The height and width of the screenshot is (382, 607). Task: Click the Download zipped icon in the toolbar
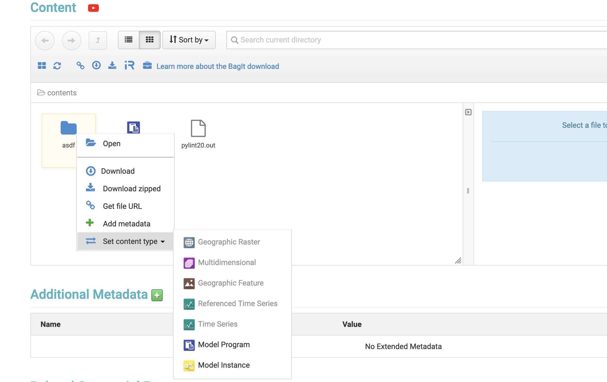[112, 65]
